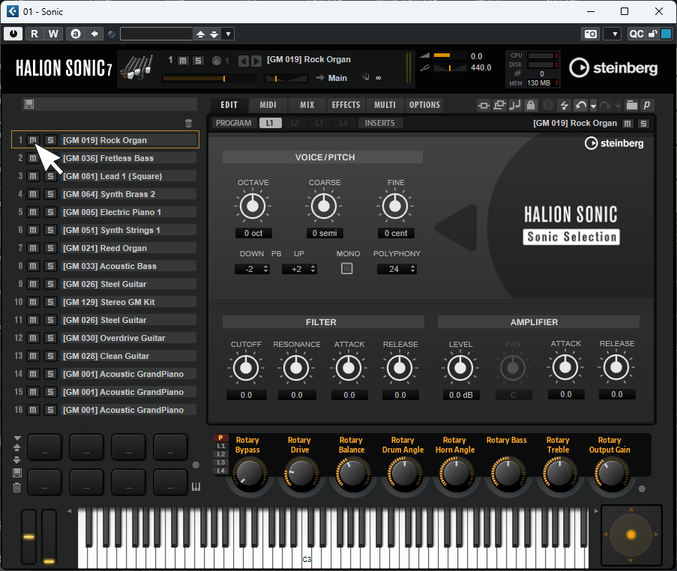677x571 pixels.
Task: Solo slot 3 Lead 1 (Square)
Action: [50, 176]
